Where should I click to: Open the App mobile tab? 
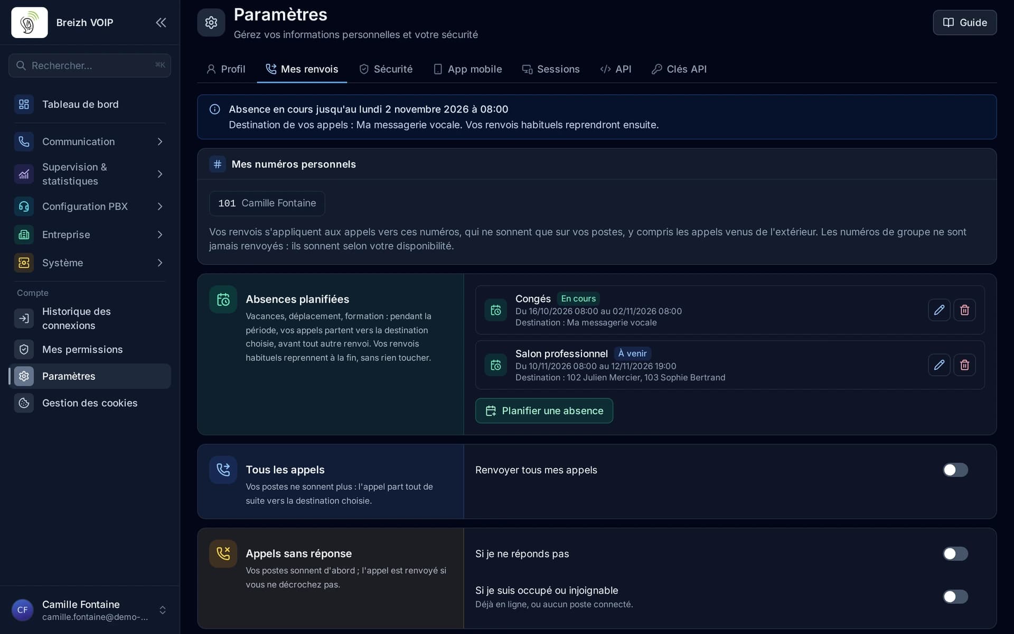click(x=467, y=69)
